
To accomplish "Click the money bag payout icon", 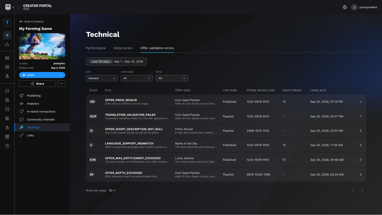I will 7,76.
